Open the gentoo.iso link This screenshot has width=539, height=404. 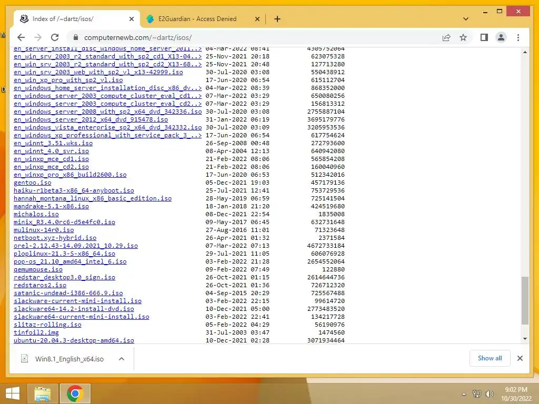tap(32, 183)
